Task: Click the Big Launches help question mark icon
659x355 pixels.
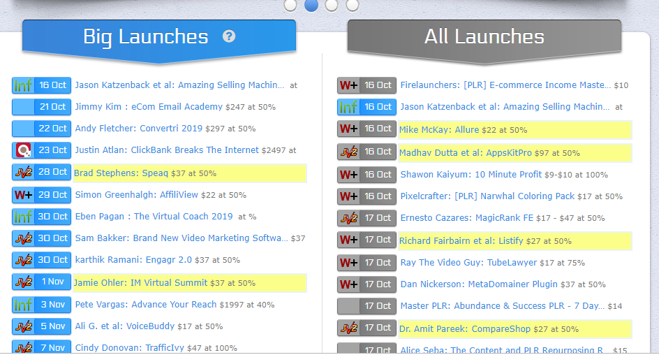Action: pos(229,36)
